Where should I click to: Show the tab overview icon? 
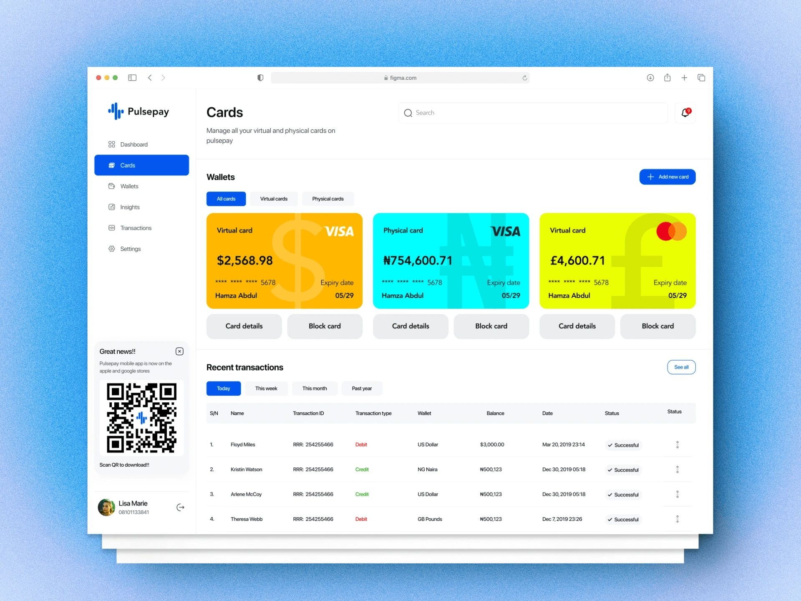(701, 78)
